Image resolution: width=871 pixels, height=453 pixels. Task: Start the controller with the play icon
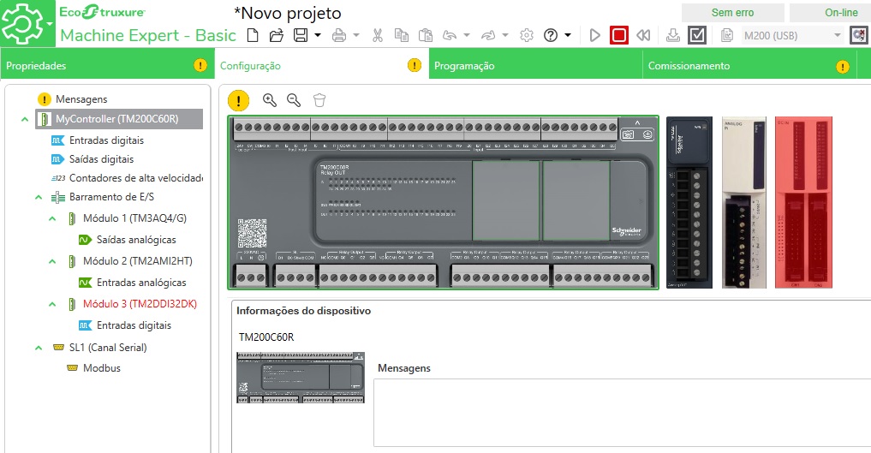[595, 35]
